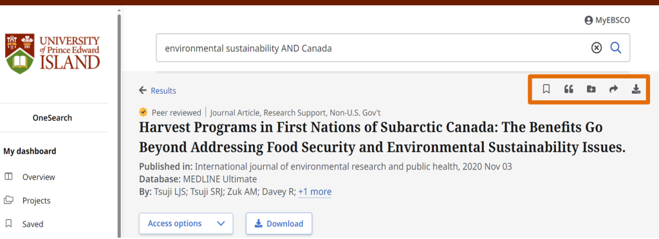Save the article with the bookmark icon
Viewport: 659px width, 239px height.
point(546,89)
